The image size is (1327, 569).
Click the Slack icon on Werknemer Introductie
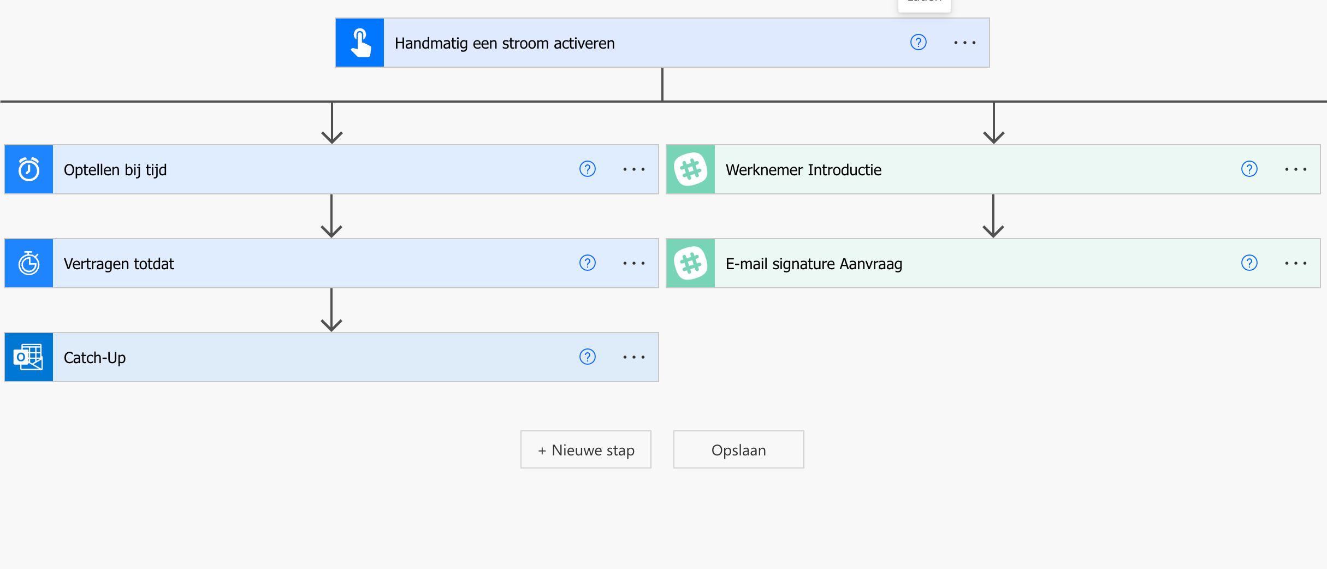(x=690, y=169)
